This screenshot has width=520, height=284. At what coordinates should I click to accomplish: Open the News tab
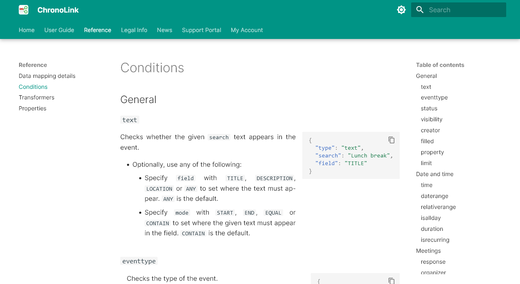[x=165, y=30]
